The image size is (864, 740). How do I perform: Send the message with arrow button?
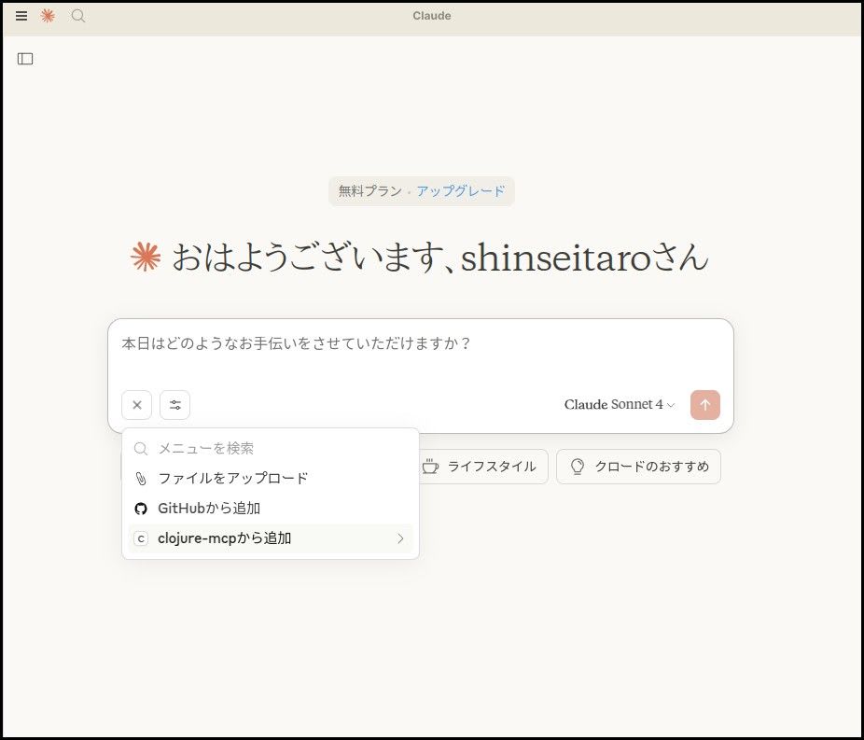point(704,405)
